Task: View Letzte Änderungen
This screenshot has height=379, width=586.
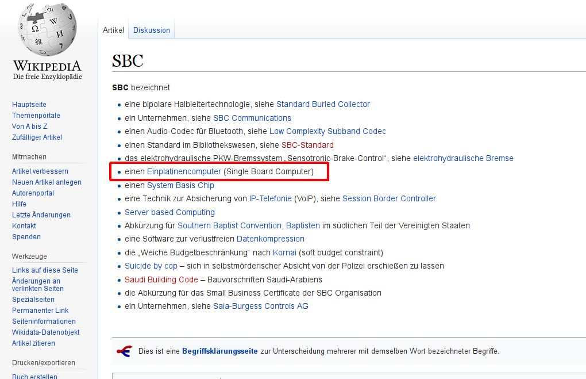Action: [x=41, y=215]
